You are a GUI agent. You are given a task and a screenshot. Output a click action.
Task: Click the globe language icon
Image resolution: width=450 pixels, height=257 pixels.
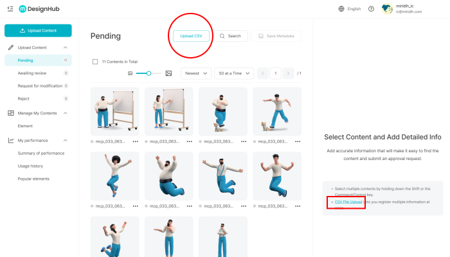(341, 9)
